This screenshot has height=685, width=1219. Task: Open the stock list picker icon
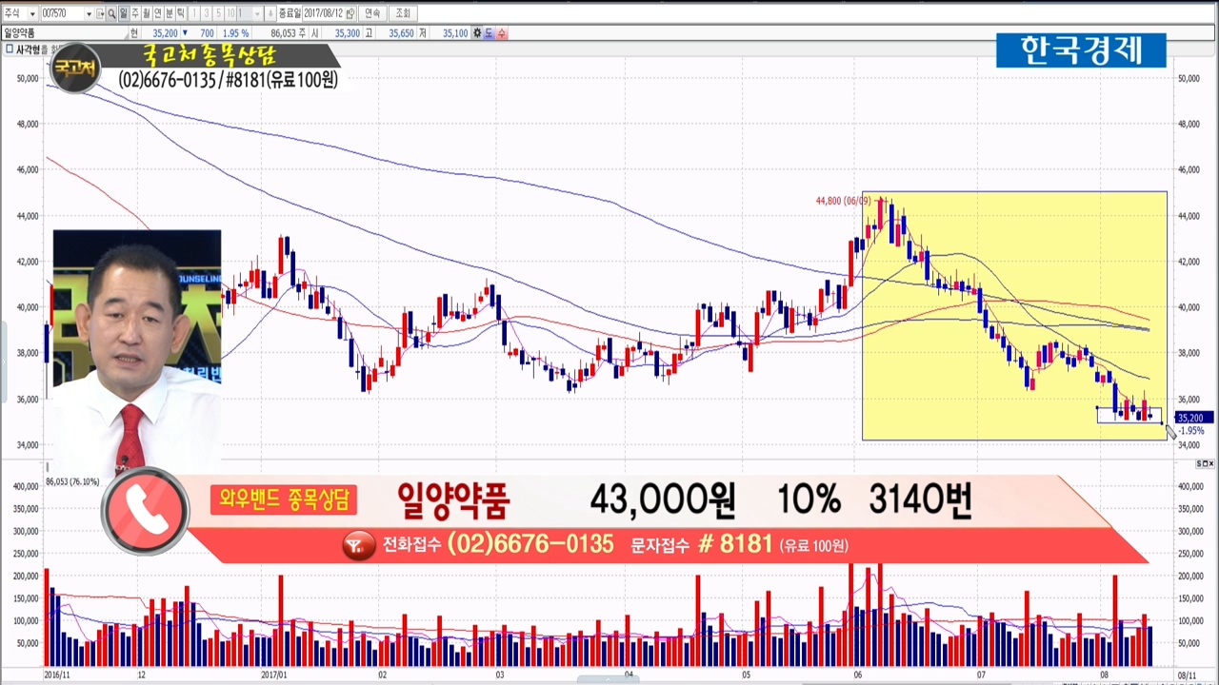[99, 14]
